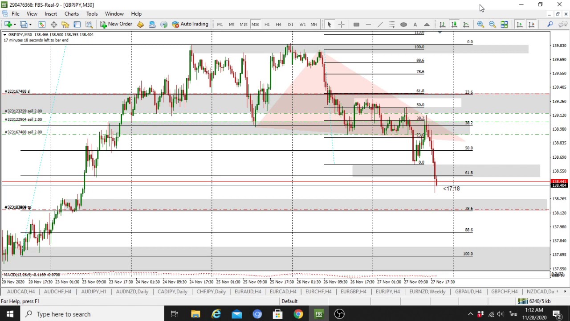Viewport: 570px width, 321px height.
Task: Select the Cursor arrow tool
Action: pyautogui.click(x=330, y=25)
